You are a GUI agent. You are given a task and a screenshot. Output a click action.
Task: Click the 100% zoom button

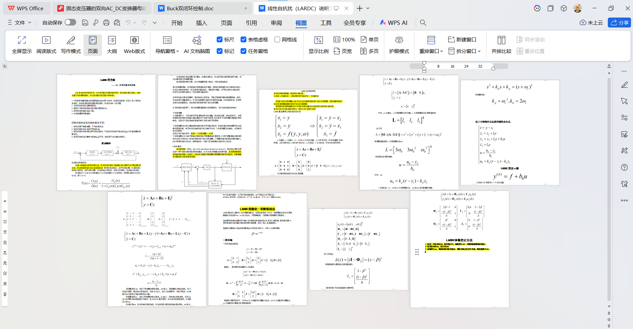pyautogui.click(x=344, y=39)
